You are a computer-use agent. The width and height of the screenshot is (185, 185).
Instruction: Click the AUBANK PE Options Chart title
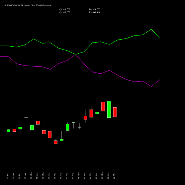tap(28, 6)
